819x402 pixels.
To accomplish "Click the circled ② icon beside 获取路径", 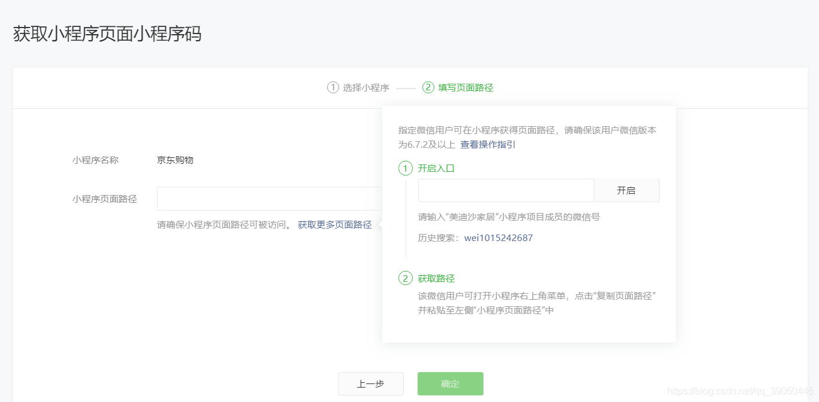I will (405, 278).
